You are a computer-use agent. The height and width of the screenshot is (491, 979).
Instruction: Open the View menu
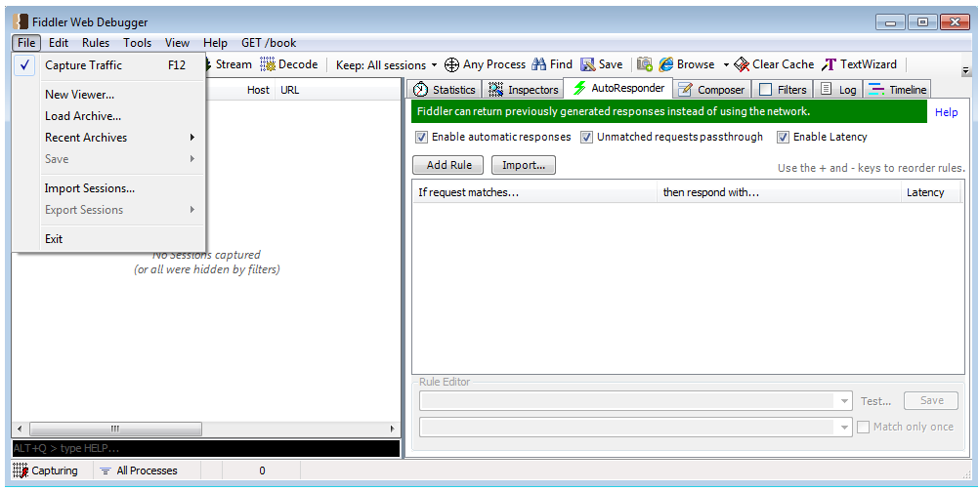click(177, 43)
